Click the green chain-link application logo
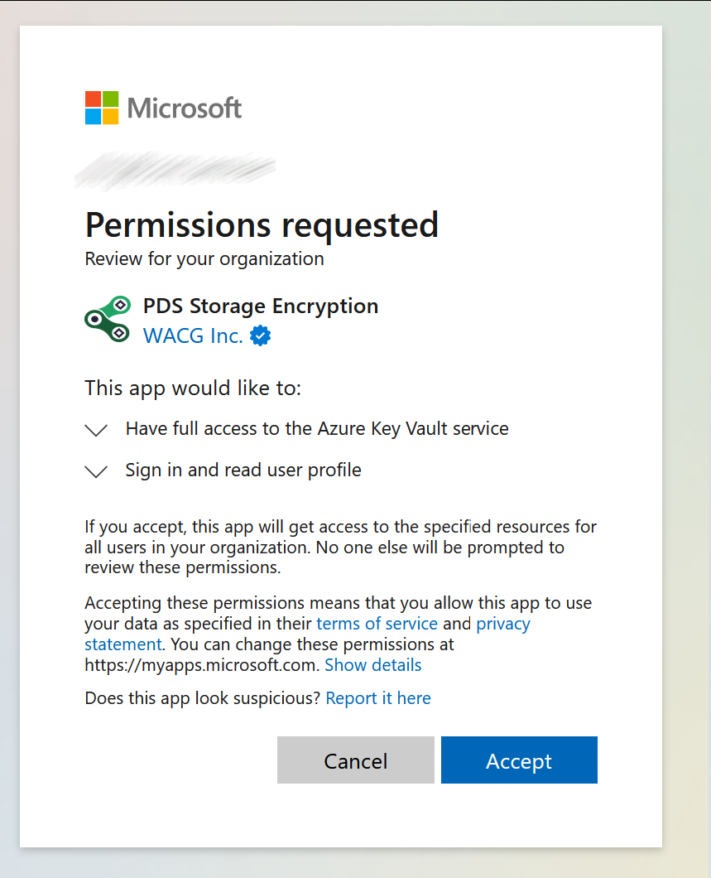This screenshot has height=878, width=711. 107,317
